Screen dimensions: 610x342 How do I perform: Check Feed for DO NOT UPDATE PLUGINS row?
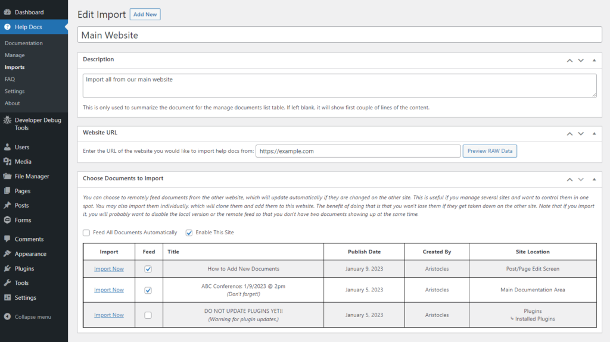click(148, 315)
